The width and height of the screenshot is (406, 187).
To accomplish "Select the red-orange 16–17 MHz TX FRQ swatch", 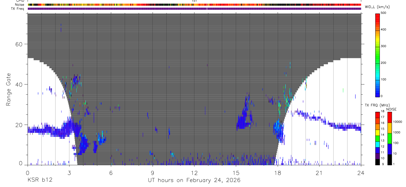I will click(377, 121).
